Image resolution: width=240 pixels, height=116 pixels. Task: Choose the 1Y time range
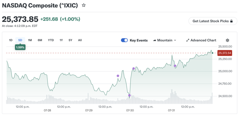point(61,40)
